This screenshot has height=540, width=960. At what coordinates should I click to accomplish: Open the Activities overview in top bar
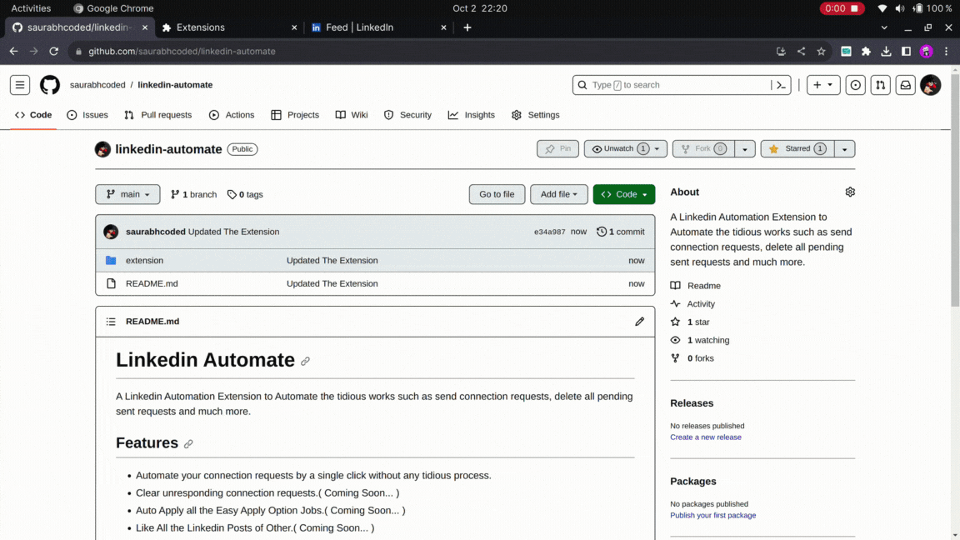[x=31, y=8]
